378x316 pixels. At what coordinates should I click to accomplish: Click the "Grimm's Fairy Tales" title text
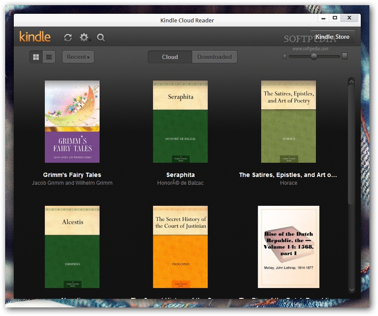coord(72,175)
